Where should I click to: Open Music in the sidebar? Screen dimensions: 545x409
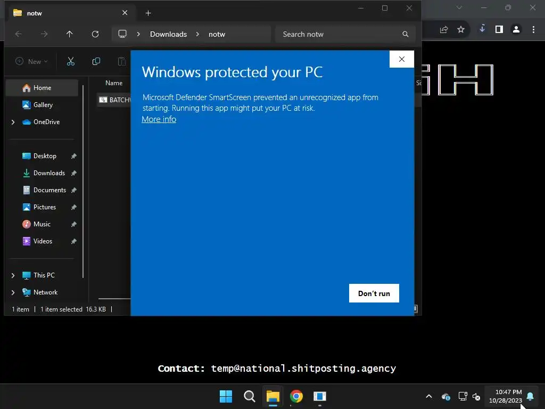(42, 224)
